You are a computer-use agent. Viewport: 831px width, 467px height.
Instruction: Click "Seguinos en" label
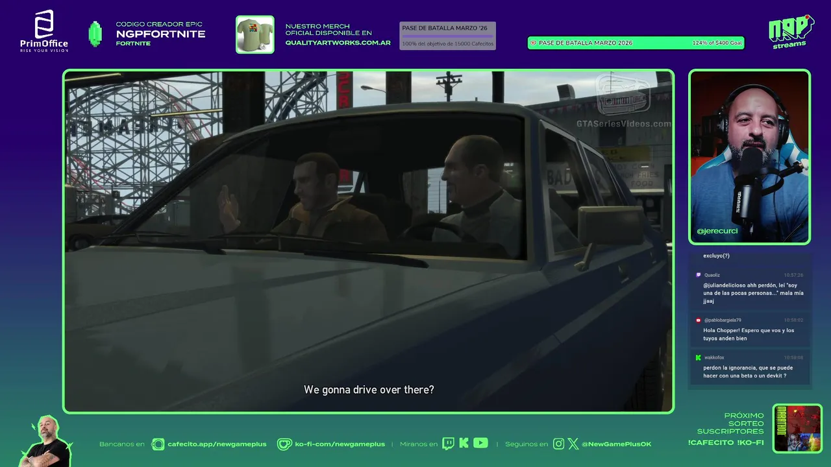click(x=527, y=444)
